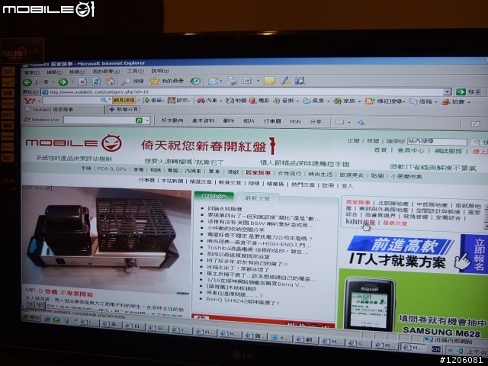Open the 會員中心 member center link
This screenshot has width=488, height=366.
(410, 150)
